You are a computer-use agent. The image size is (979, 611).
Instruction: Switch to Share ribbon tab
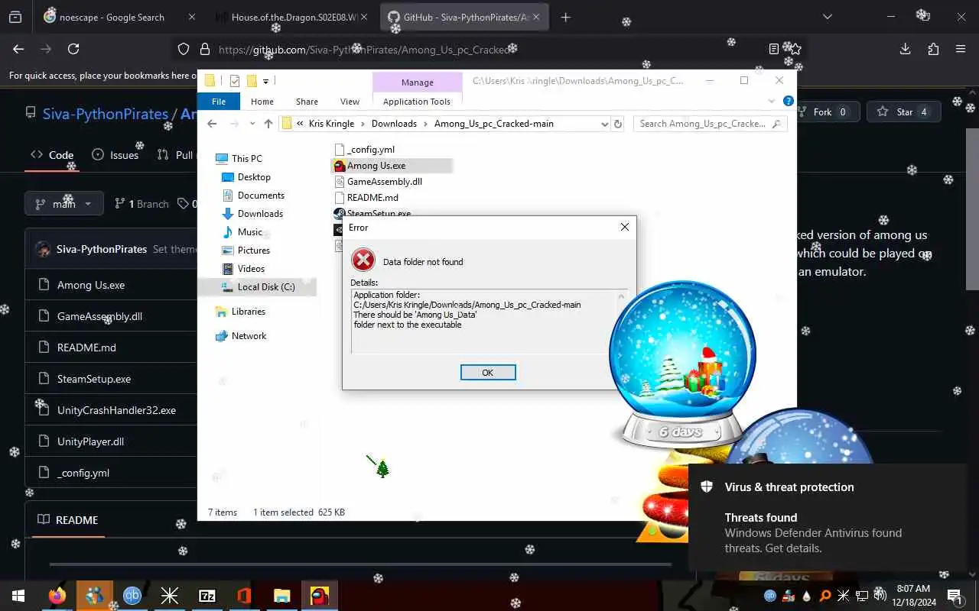tap(307, 102)
